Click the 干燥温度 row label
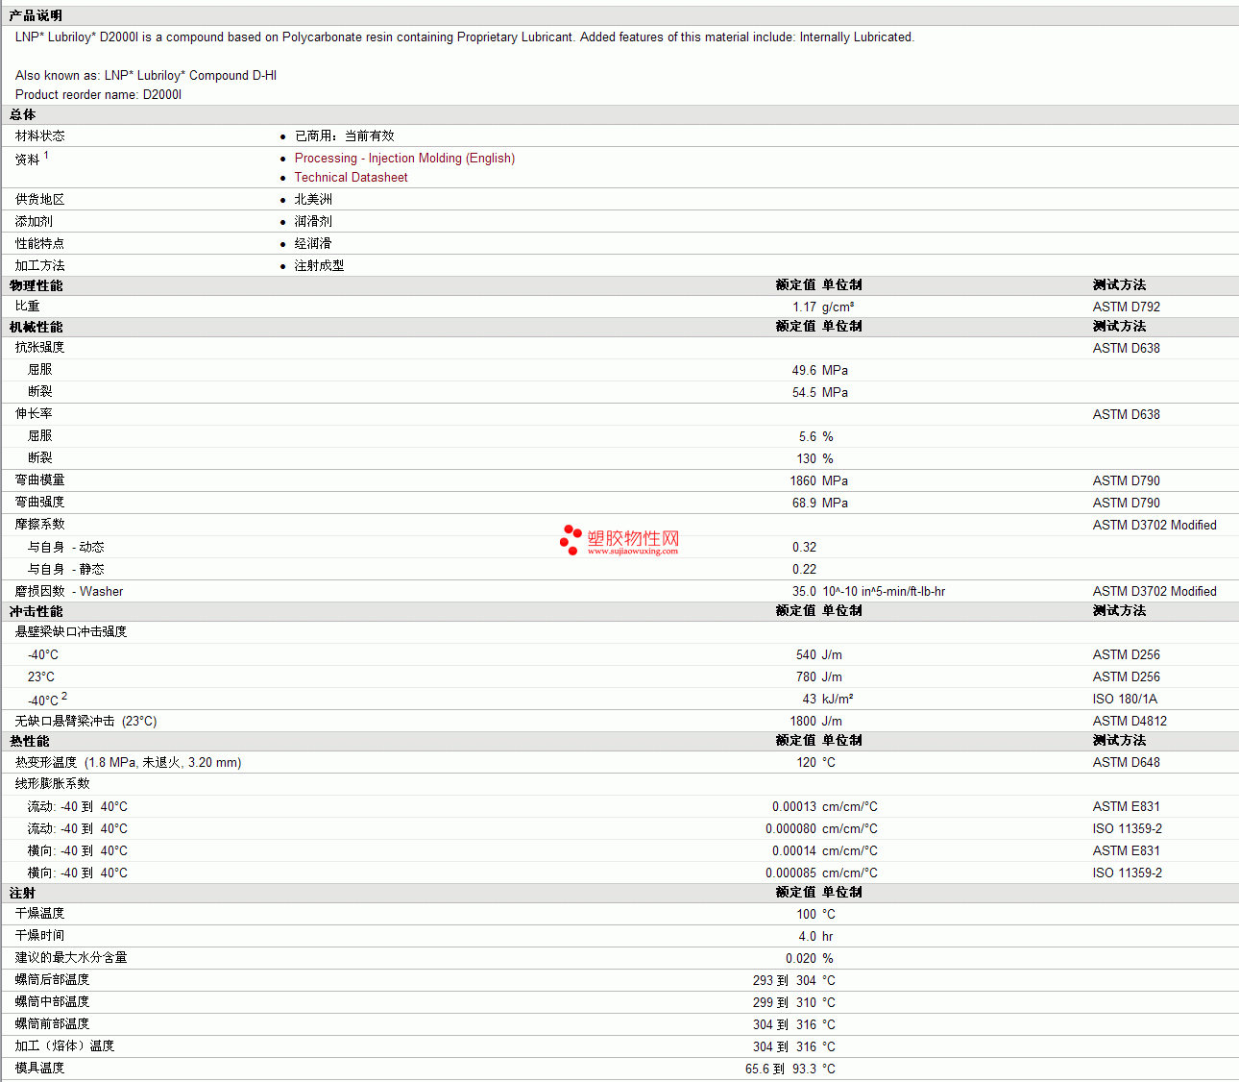The width and height of the screenshot is (1239, 1082). pyautogui.click(x=40, y=914)
